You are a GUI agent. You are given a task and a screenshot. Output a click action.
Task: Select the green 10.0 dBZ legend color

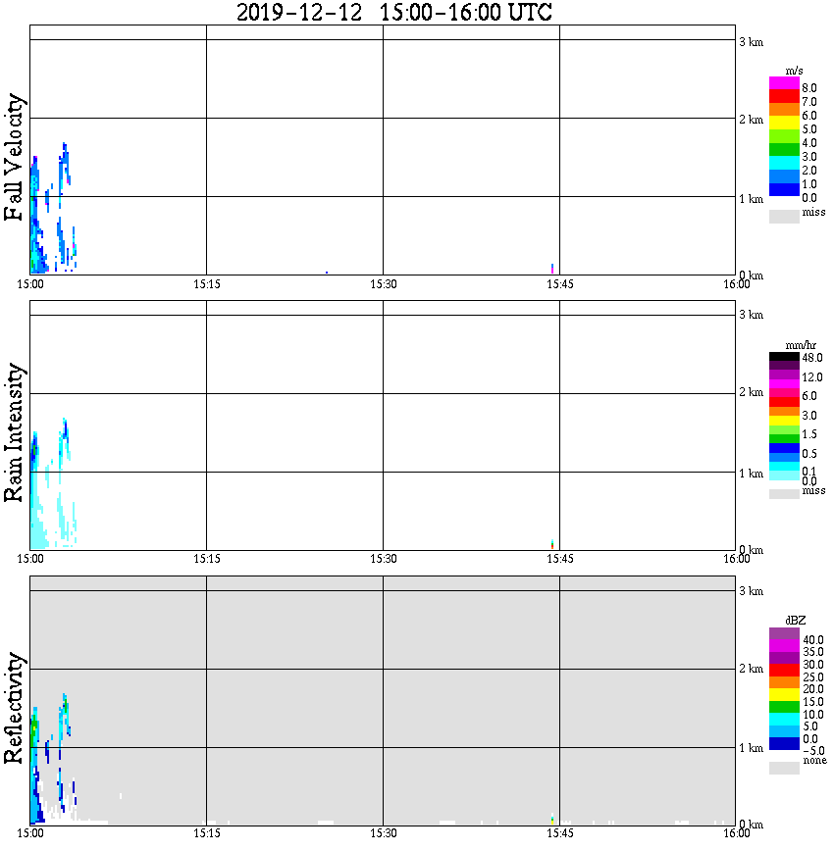click(x=784, y=707)
